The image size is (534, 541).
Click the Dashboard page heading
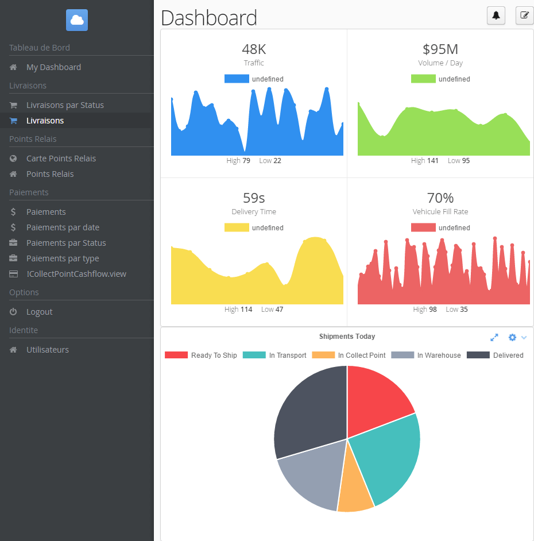(x=209, y=18)
